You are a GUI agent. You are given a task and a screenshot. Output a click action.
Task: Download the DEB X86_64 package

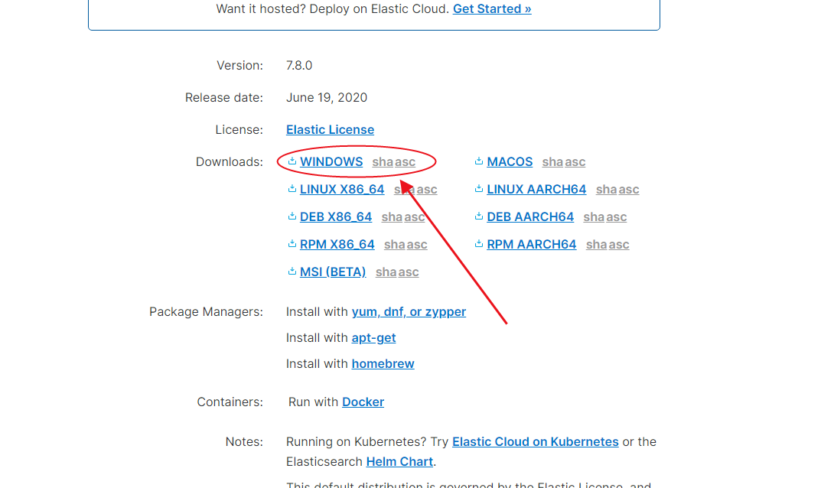tap(336, 217)
